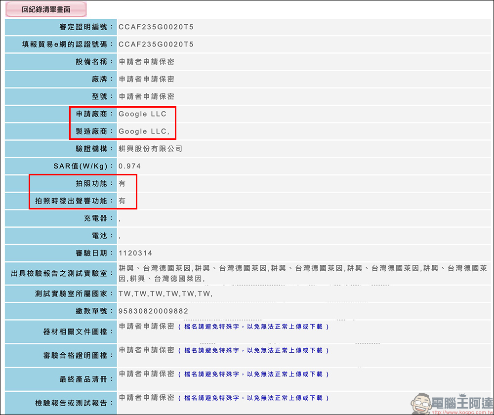Click the 申請廠商 label
The height and width of the screenshot is (415, 494).
coord(94,114)
